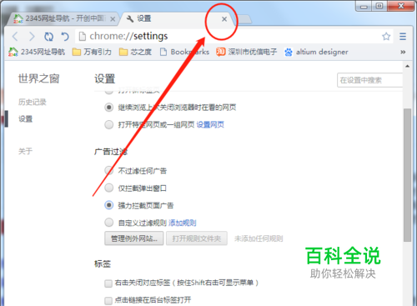Select 设置 in the sidebar
The image size is (417, 306).
pyautogui.click(x=26, y=119)
